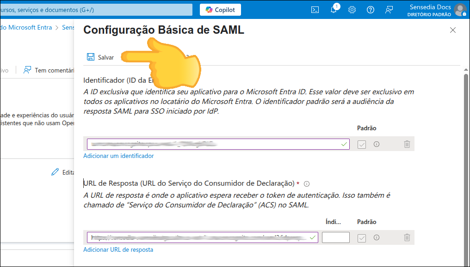Open Azure Cloud Shell from the top bar
This screenshot has height=267, width=470.
point(315,9)
